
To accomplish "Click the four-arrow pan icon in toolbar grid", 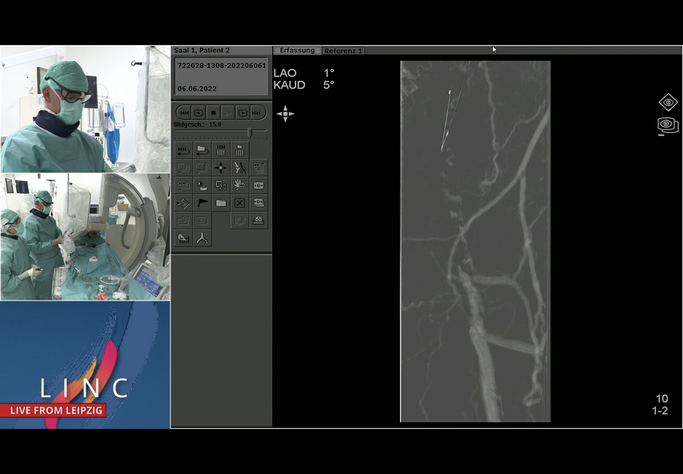I will click(221, 168).
